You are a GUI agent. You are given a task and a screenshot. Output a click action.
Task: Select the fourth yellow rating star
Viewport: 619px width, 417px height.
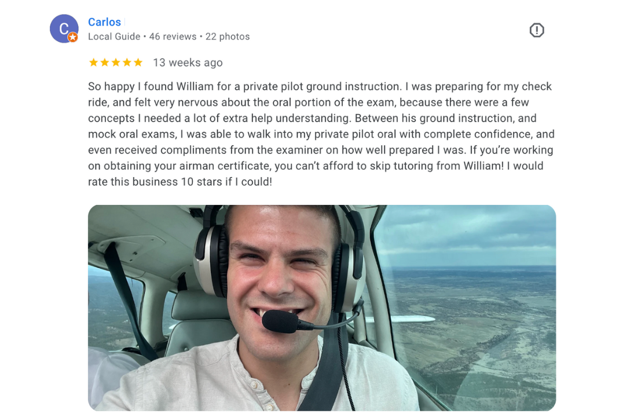[127, 63]
